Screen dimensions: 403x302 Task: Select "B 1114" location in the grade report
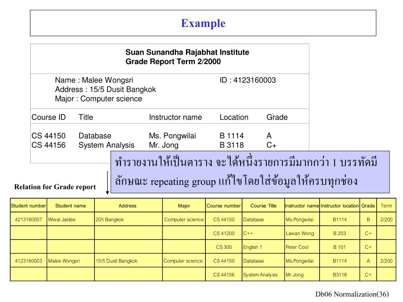pyautogui.click(x=231, y=136)
